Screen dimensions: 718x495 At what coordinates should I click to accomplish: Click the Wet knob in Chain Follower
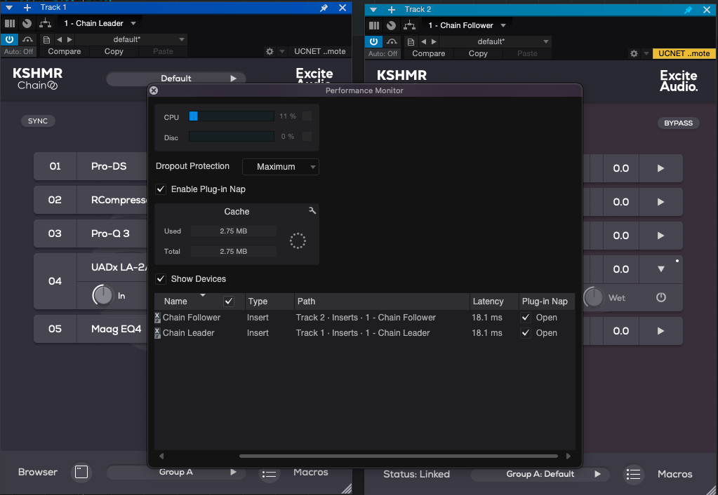(x=594, y=297)
